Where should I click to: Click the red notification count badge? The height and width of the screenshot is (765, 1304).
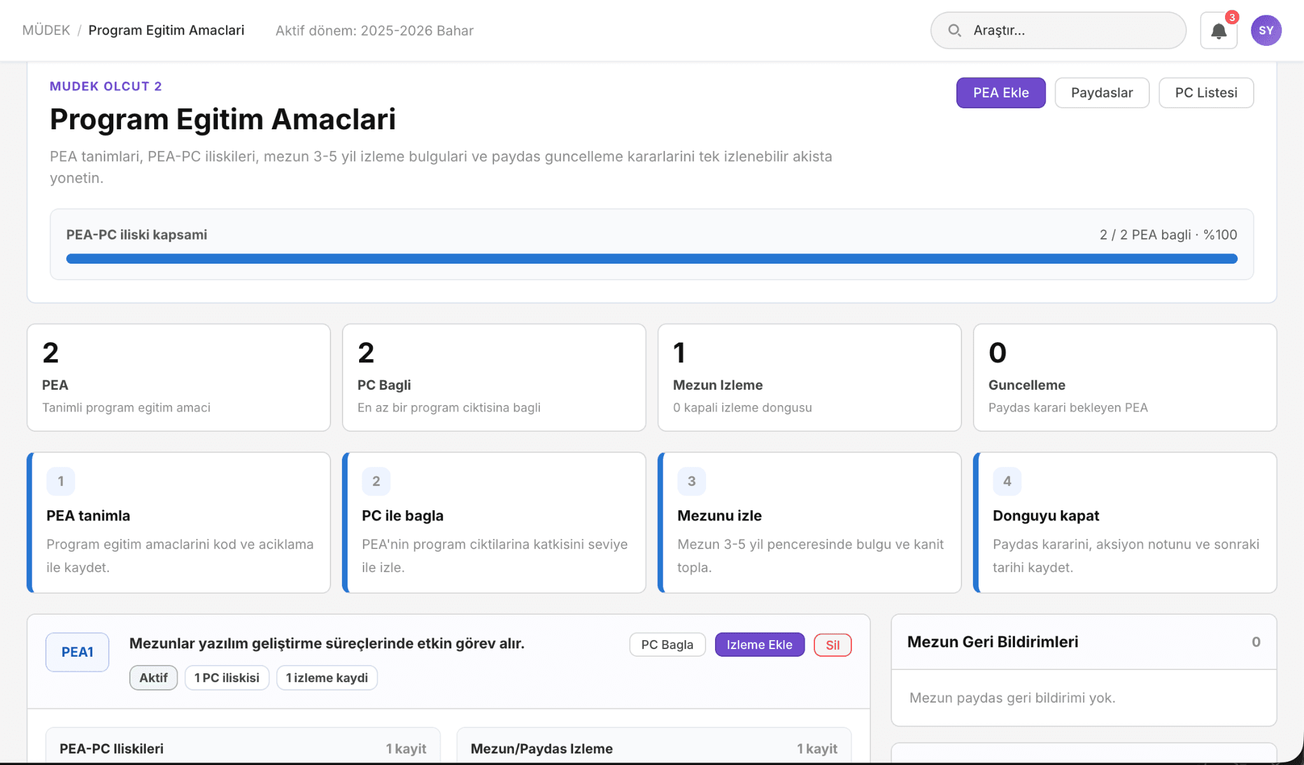click(x=1232, y=17)
